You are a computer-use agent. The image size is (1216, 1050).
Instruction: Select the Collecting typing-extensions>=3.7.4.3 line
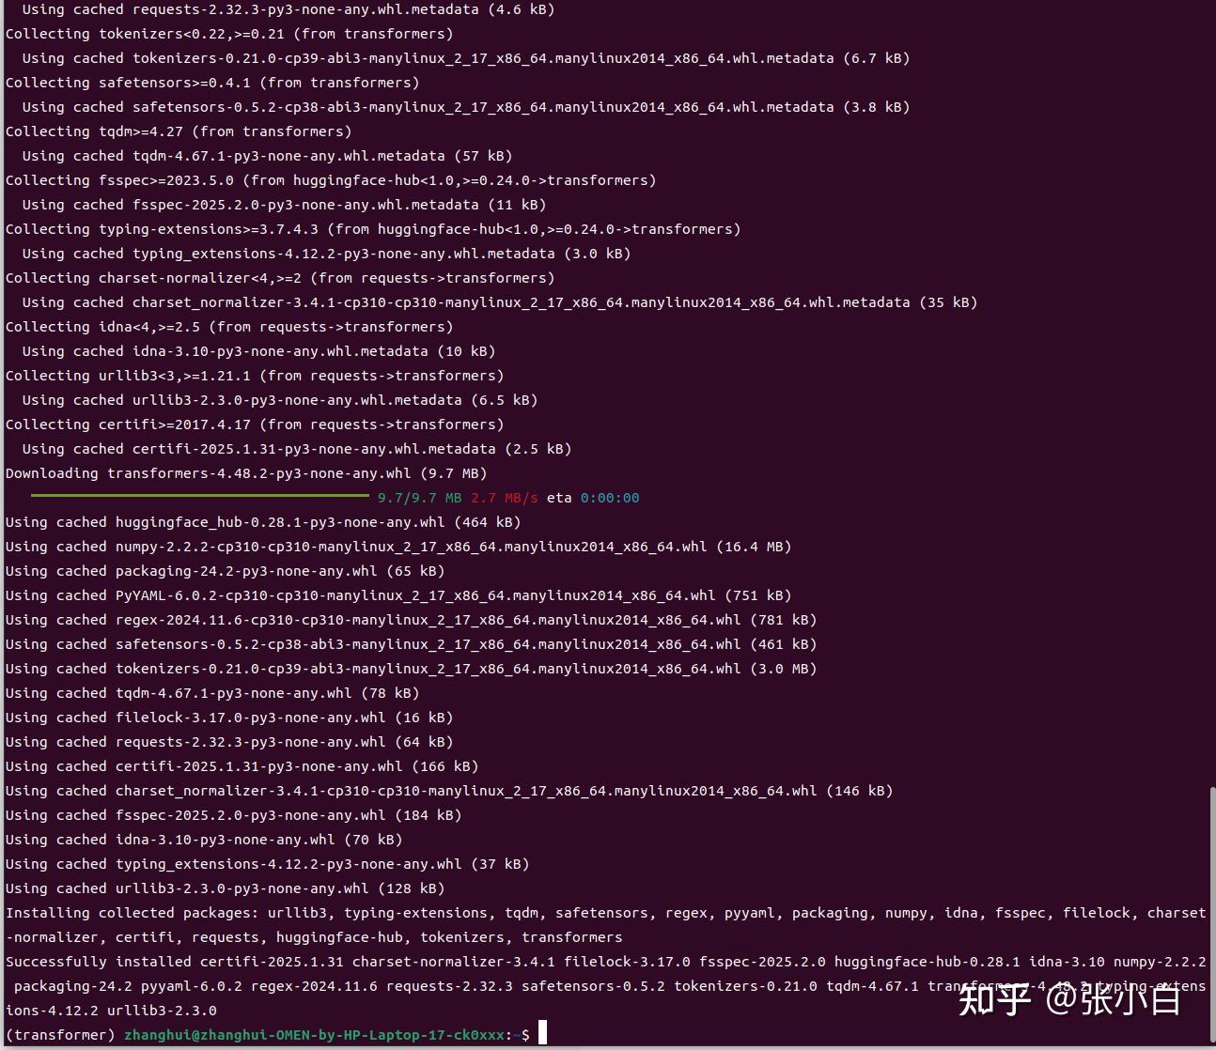(x=371, y=228)
